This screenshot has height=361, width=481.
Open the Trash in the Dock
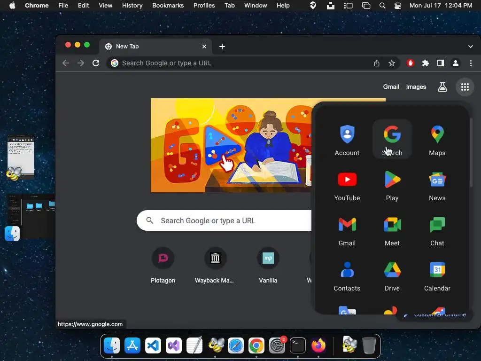369,345
